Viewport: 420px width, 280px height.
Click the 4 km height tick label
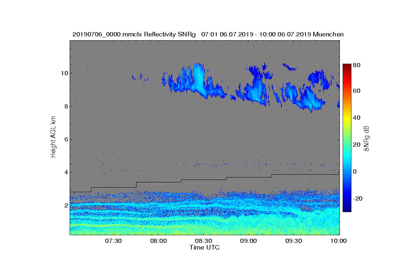pos(65,172)
